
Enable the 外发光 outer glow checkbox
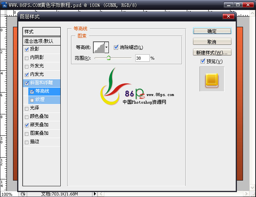click(x=27, y=67)
